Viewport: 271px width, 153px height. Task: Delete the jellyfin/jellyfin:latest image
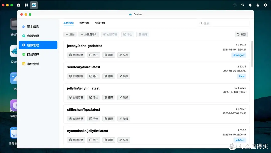click(109, 97)
